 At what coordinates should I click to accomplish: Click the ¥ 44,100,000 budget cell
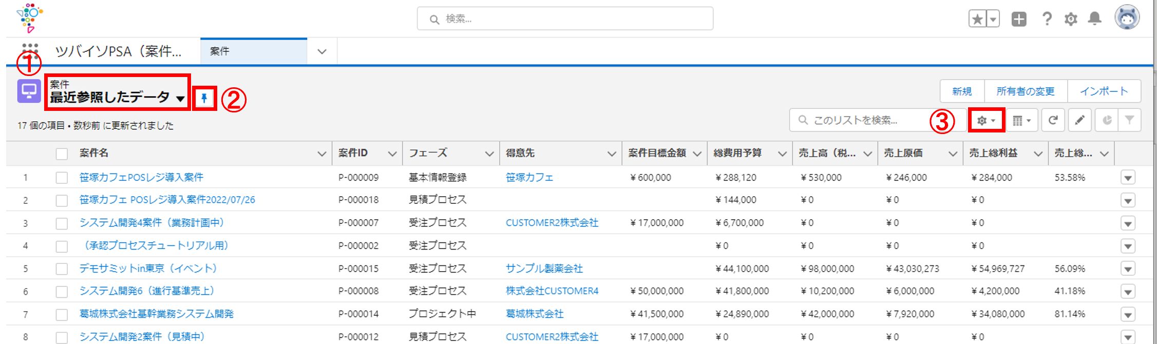[743, 269]
